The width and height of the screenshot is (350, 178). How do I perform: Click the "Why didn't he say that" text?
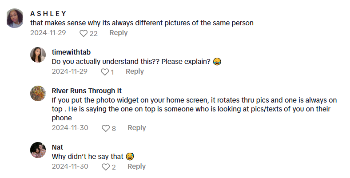[x=88, y=156]
